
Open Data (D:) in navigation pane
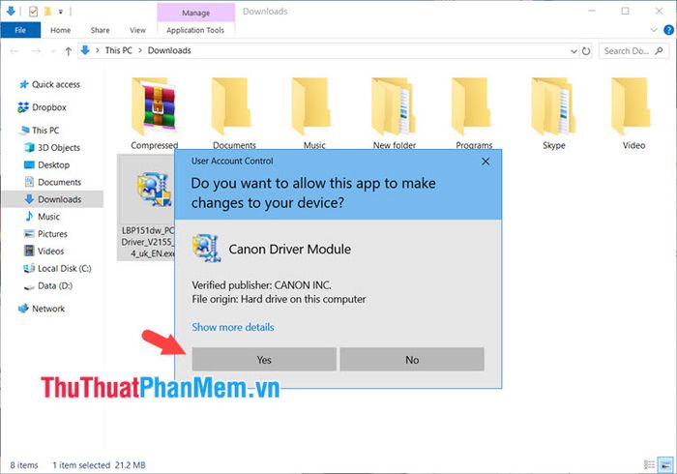click(x=55, y=285)
